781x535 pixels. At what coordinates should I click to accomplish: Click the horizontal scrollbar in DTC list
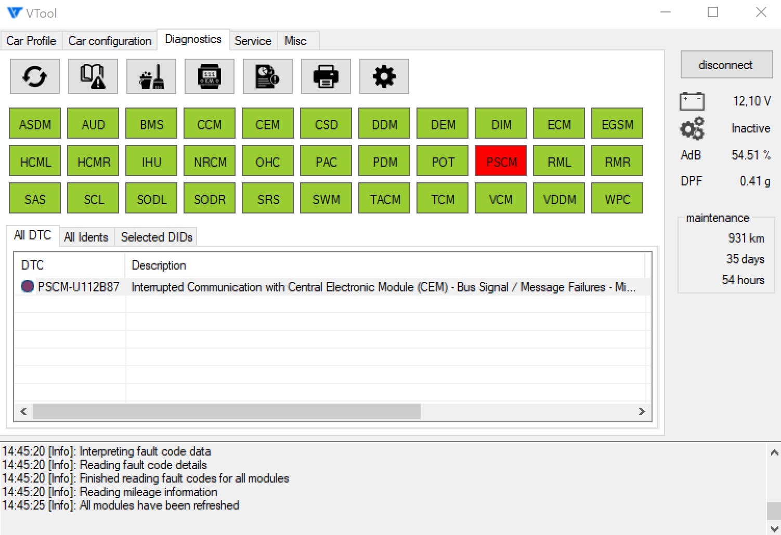pyautogui.click(x=227, y=411)
